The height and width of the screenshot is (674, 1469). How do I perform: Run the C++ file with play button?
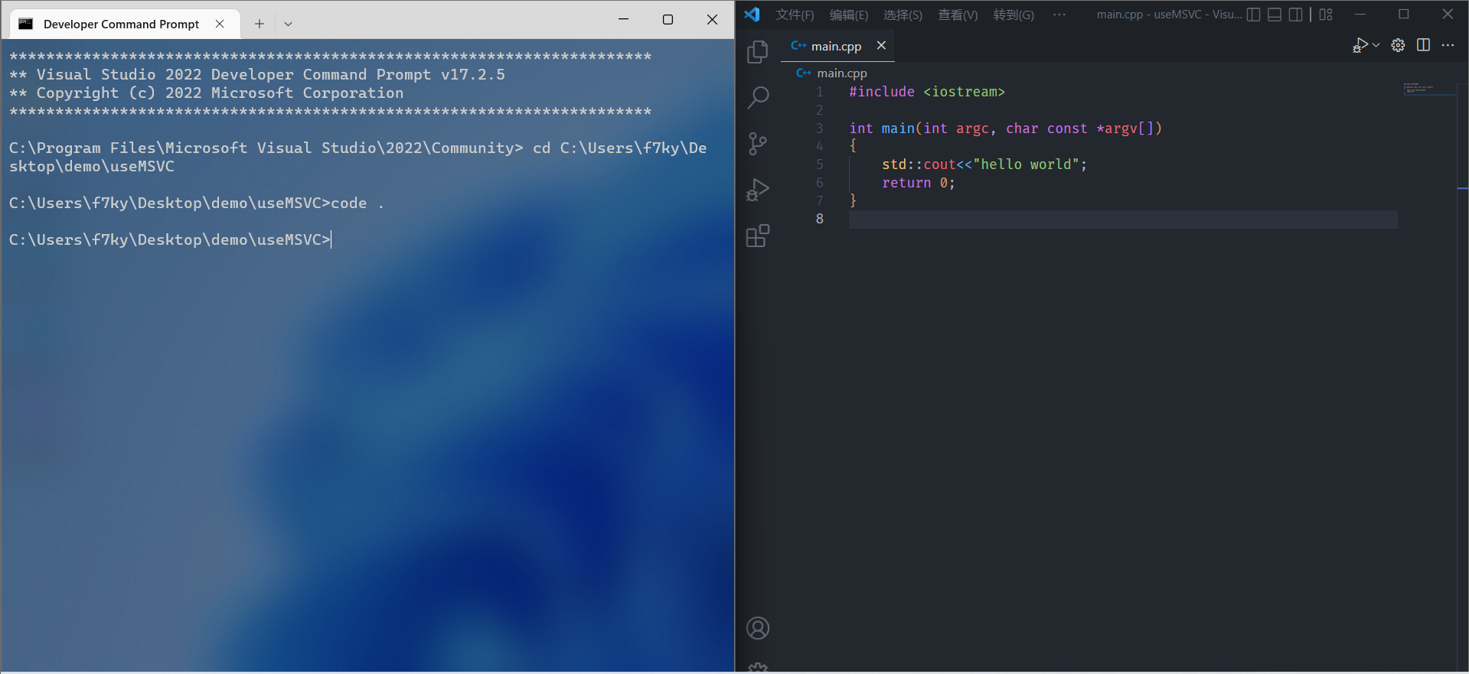click(x=1360, y=45)
